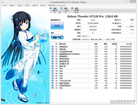Click the CrystalDiskInfo app icon in the title bar
The width and height of the screenshot is (137, 105).
click(x=2, y=2)
